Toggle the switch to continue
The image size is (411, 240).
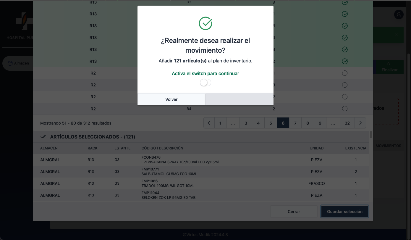[x=205, y=83]
